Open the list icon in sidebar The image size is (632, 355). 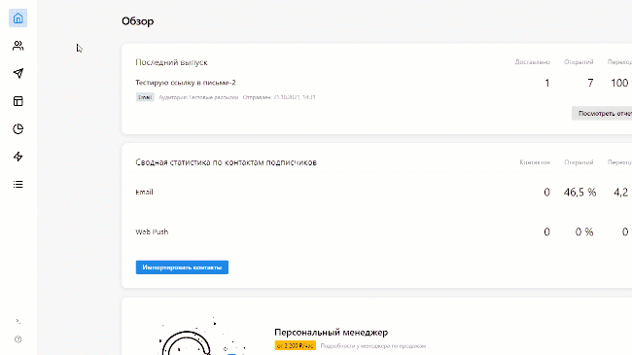(x=18, y=185)
